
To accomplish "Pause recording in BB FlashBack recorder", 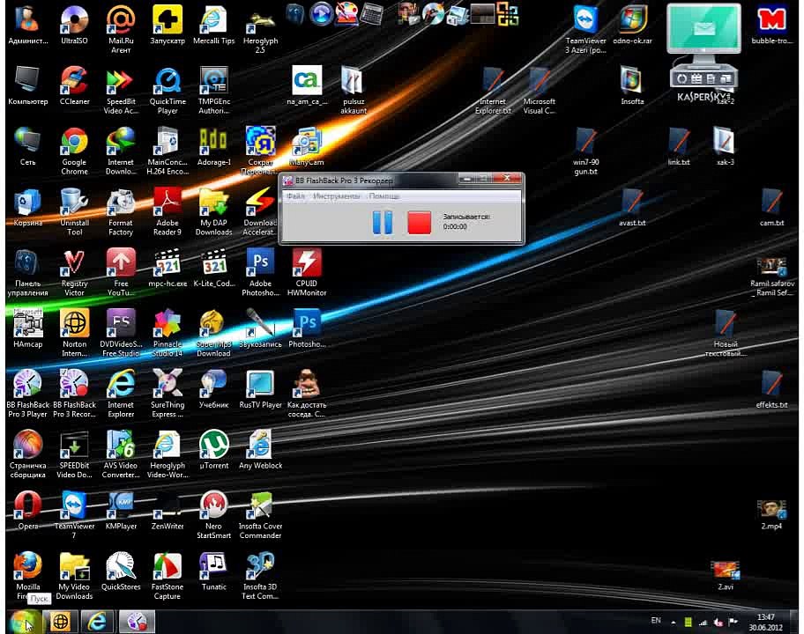I will 383,223.
